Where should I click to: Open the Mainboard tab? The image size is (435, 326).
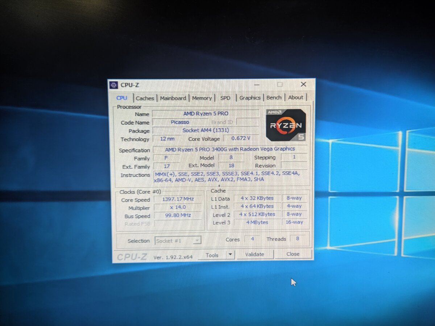coord(173,98)
